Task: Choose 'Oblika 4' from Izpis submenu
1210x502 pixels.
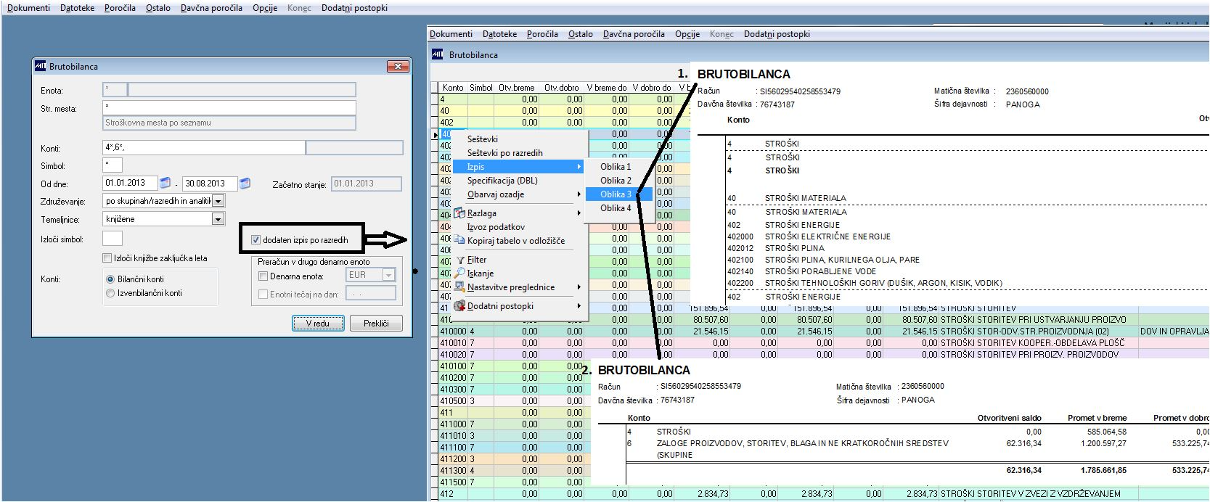Action: tap(616, 208)
